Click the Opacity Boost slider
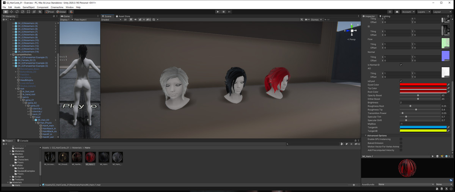 point(419,95)
